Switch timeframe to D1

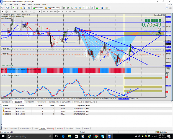point(66,11)
